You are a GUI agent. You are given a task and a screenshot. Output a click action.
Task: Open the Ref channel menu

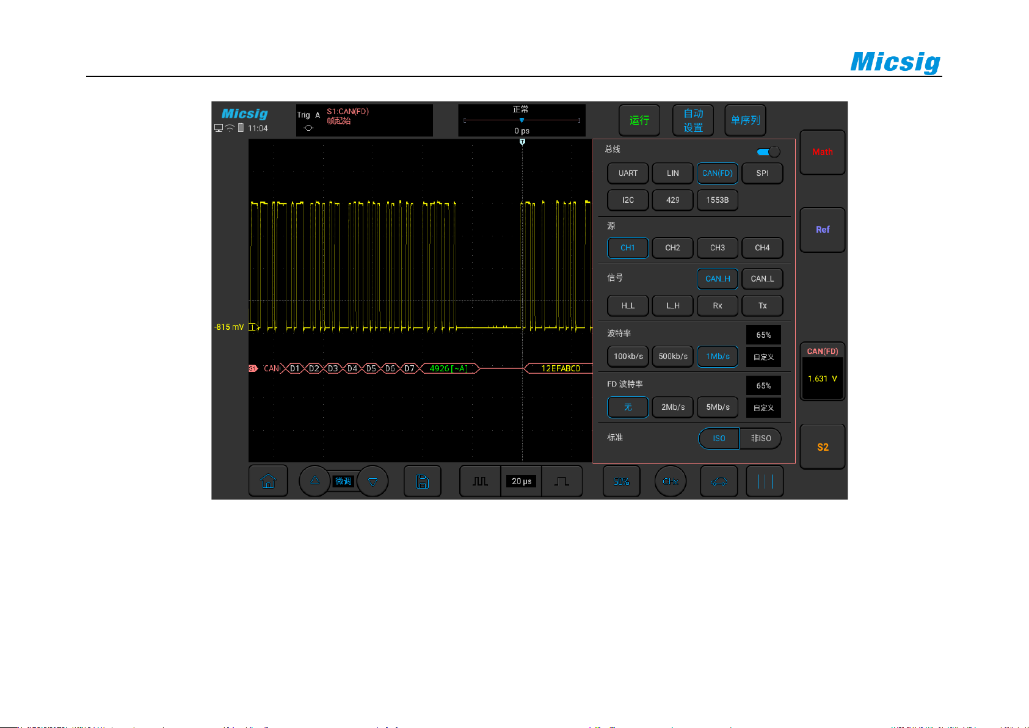823,230
